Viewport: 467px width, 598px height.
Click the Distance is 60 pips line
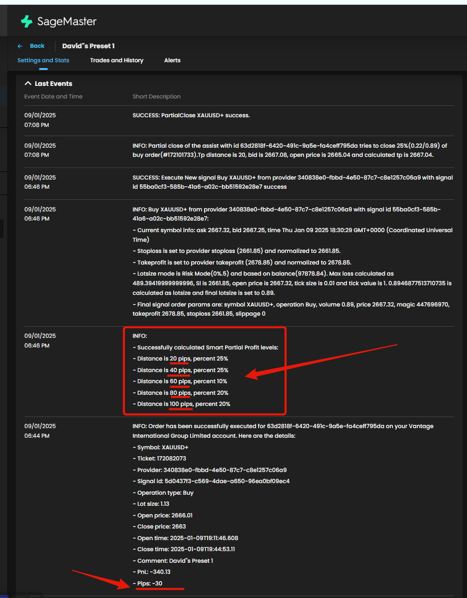point(180,381)
